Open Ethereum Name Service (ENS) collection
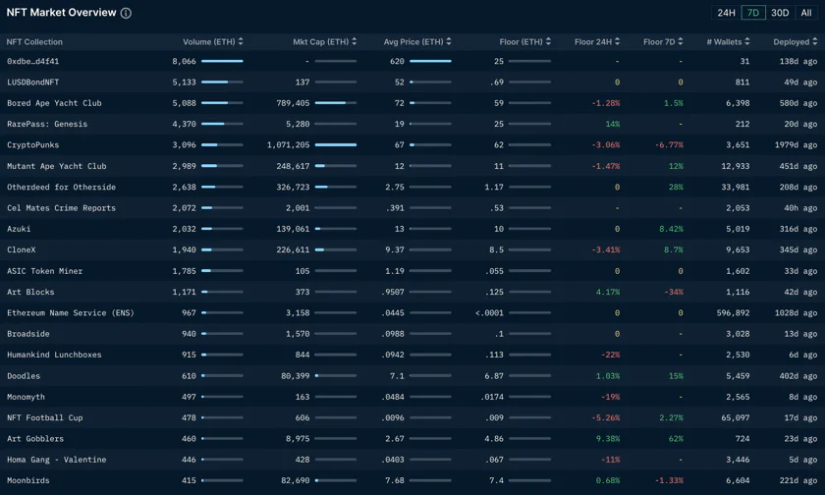This screenshot has height=495, width=825. click(x=71, y=313)
